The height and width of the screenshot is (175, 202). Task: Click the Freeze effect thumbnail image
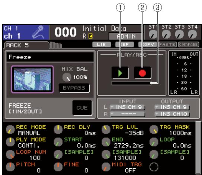(x=32, y=79)
